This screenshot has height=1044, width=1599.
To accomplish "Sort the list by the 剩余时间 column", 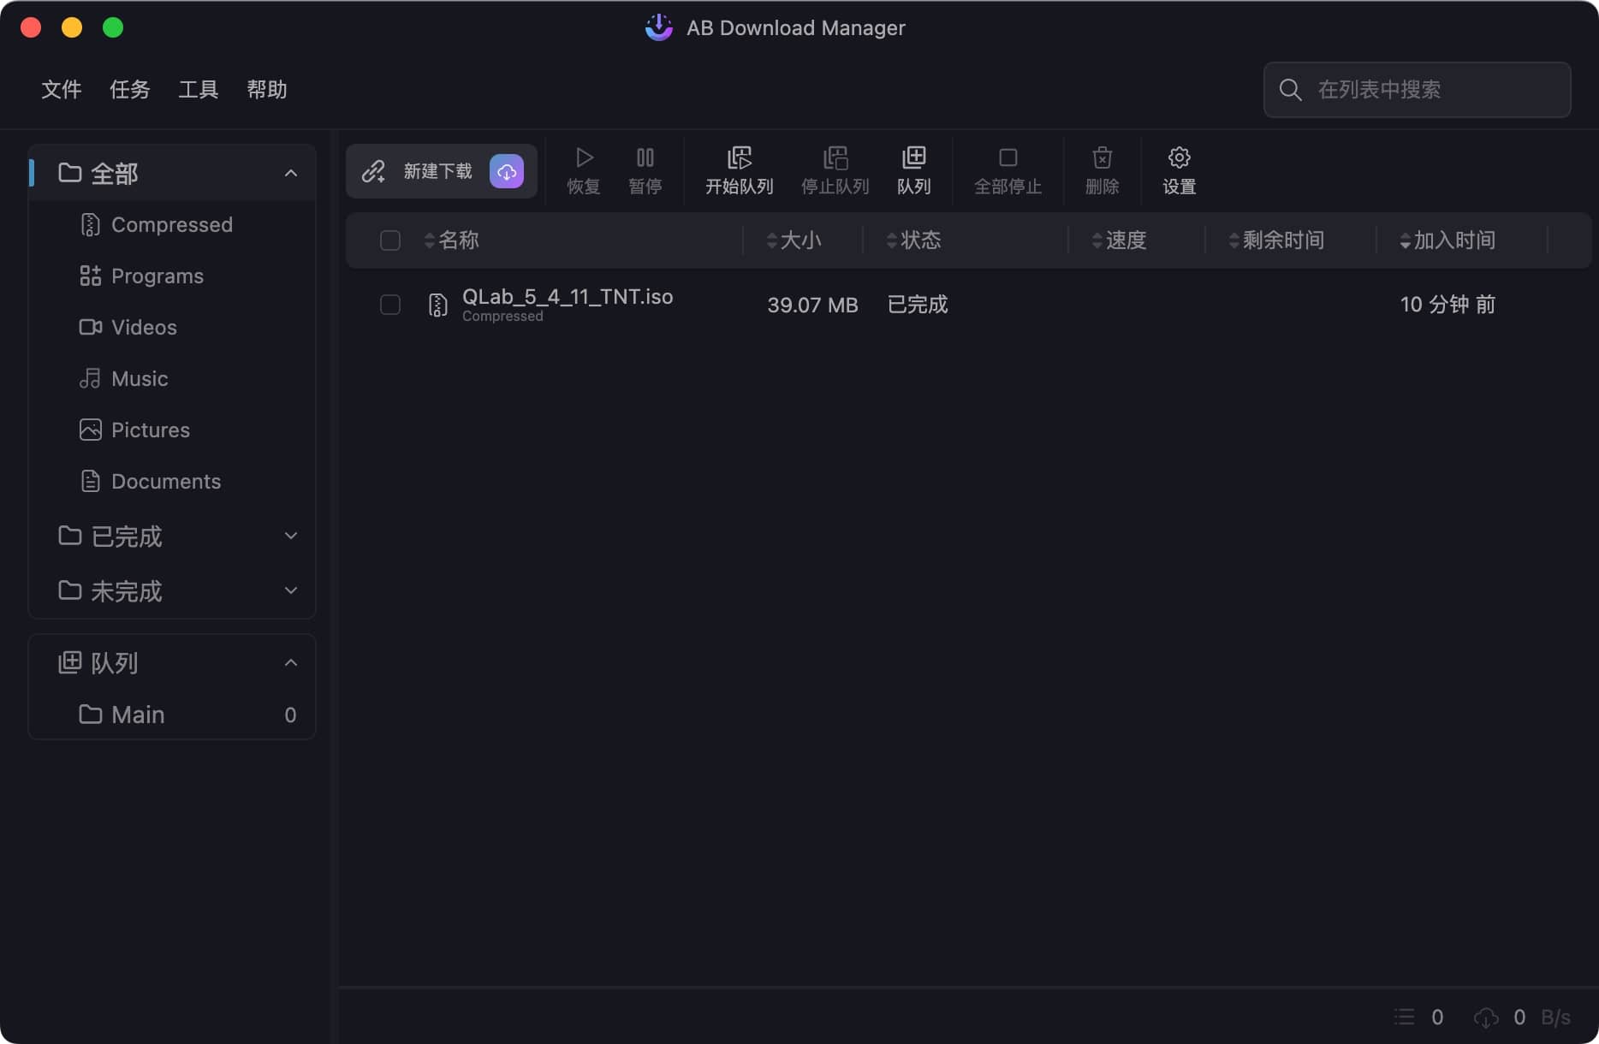I will (1277, 240).
